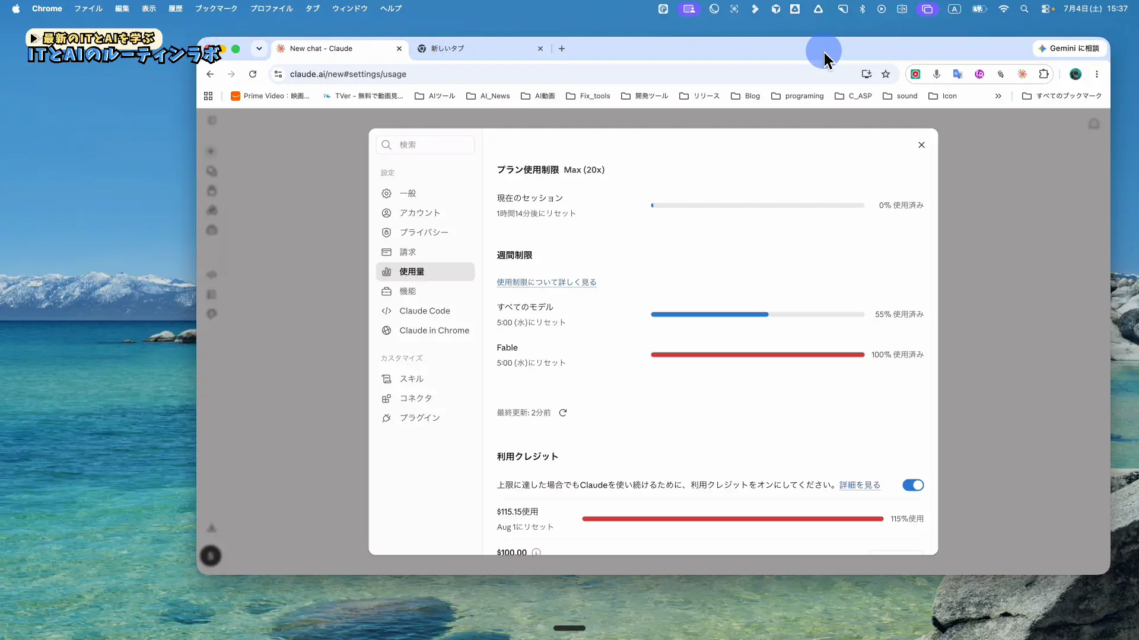
Task: Refresh usage with the reload icon
Action: pyautogui.click(x=563, y=412)
